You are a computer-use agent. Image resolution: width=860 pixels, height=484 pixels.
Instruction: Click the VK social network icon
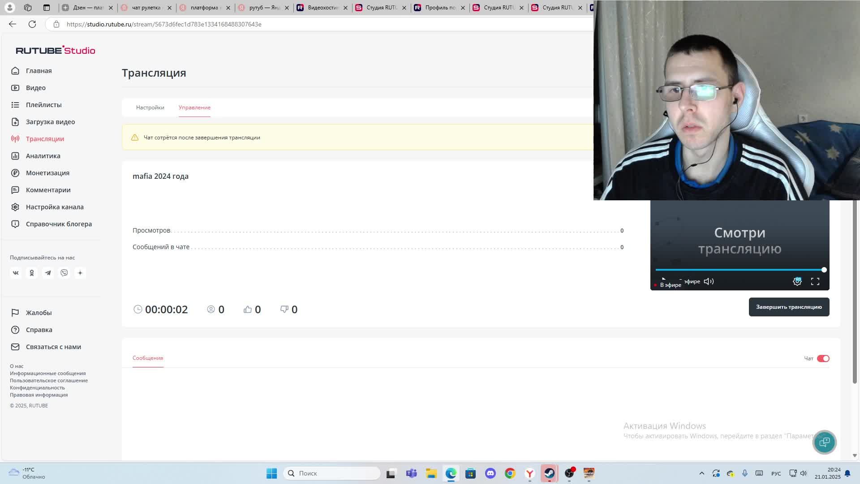[16, 273]
